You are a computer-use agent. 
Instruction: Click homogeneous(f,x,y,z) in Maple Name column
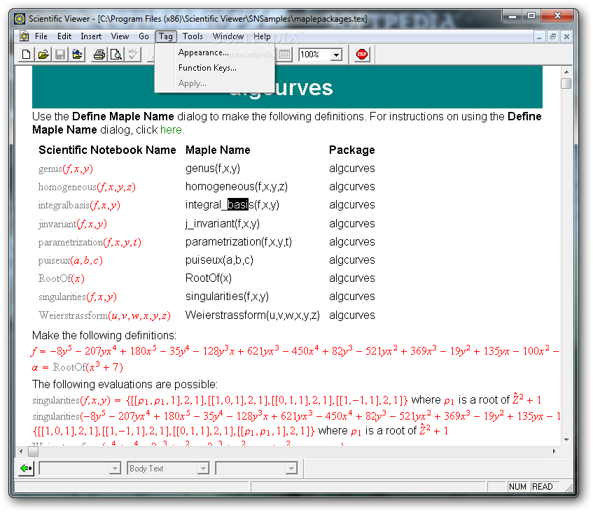(237, 187)
